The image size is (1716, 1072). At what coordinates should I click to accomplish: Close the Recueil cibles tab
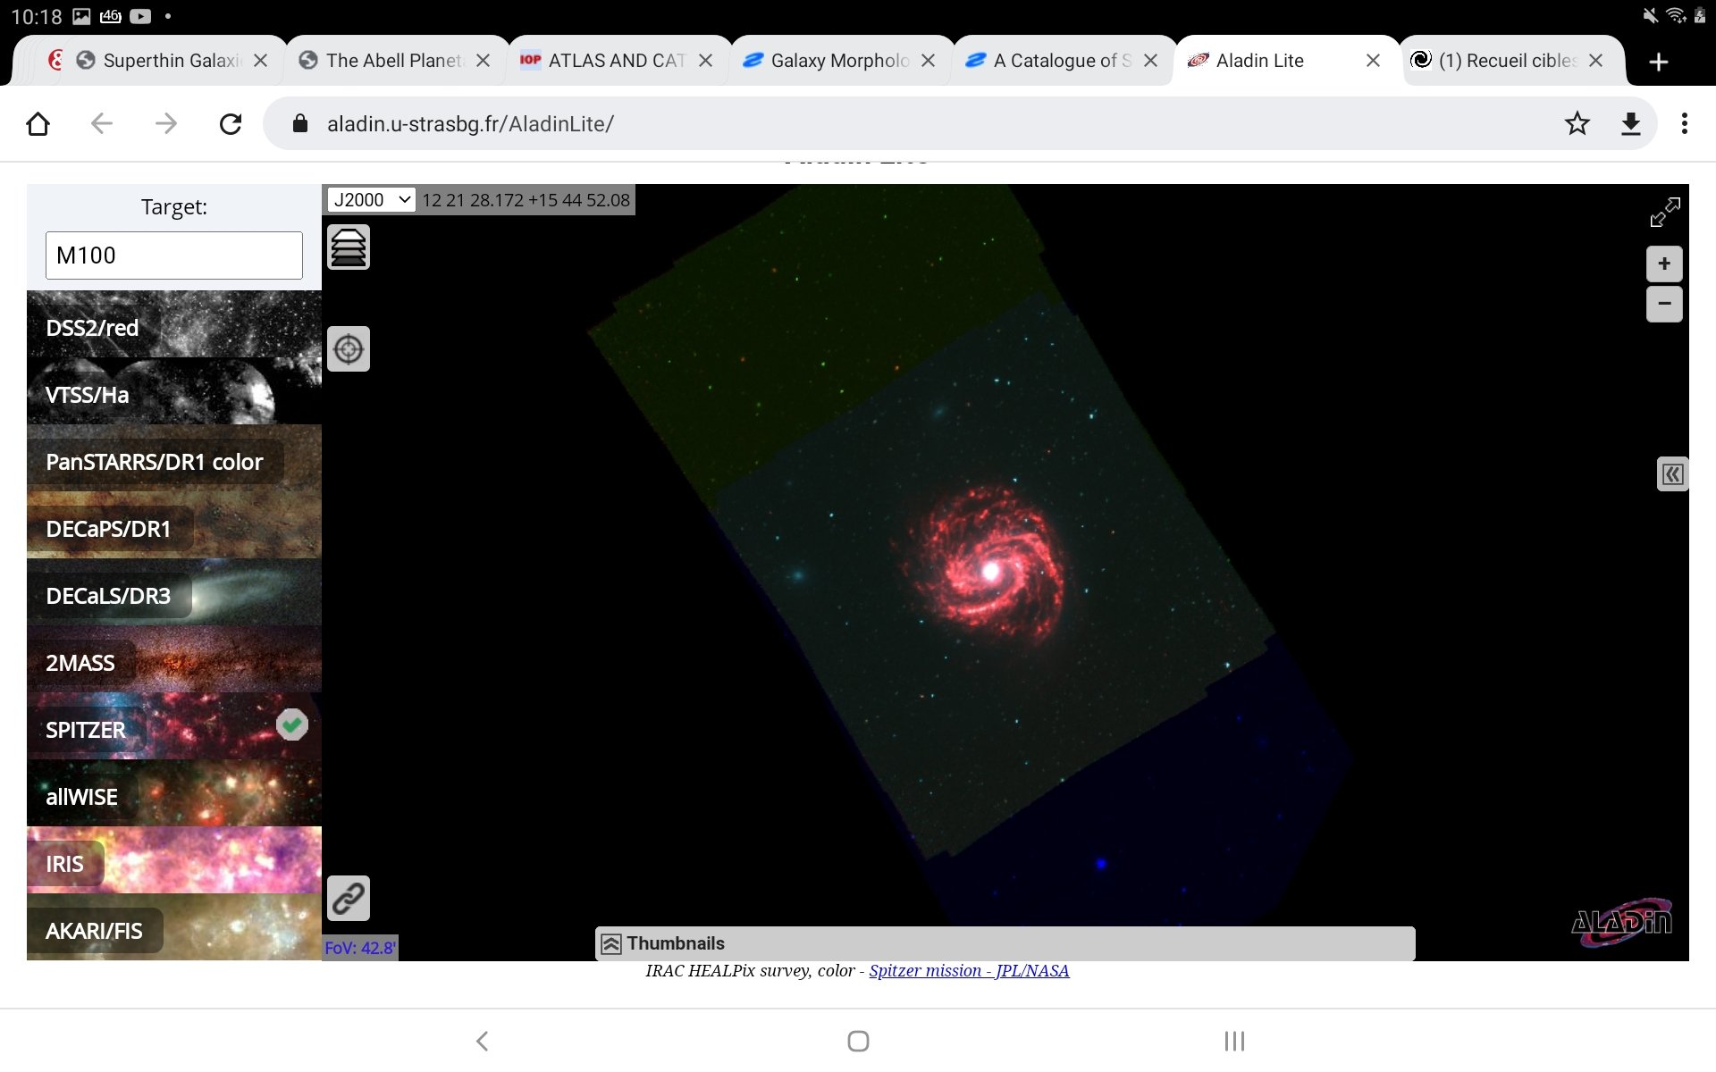coord(1595,61)
